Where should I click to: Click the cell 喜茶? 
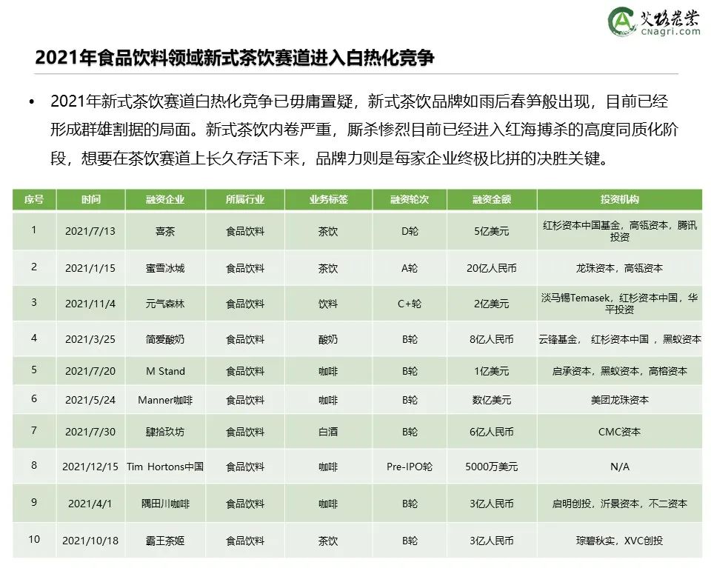point(165,231)
